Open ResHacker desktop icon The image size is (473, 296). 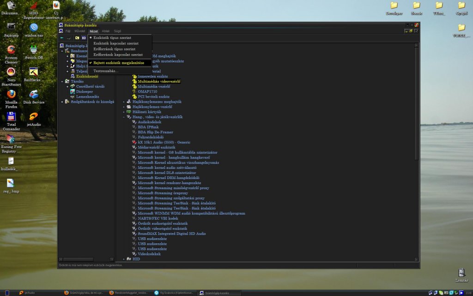(x=33, y=74)
